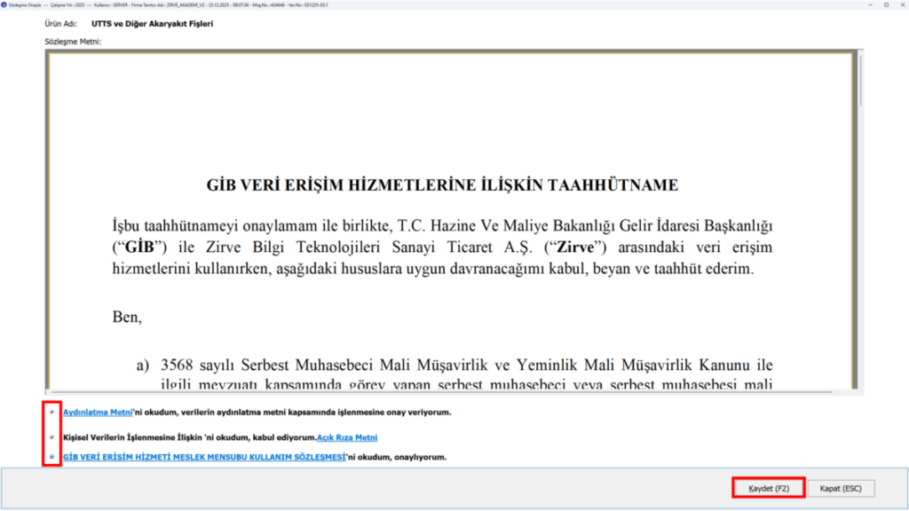
Task: Click the line starting 'a) 3568 sayılı Serbest Muhasebeci'
Action: click(x=454, y=365)
